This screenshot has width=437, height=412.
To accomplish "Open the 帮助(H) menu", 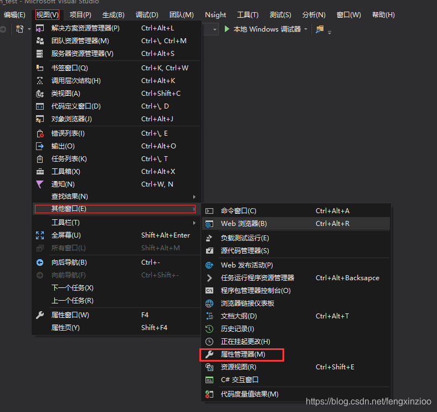I will 383,15.
